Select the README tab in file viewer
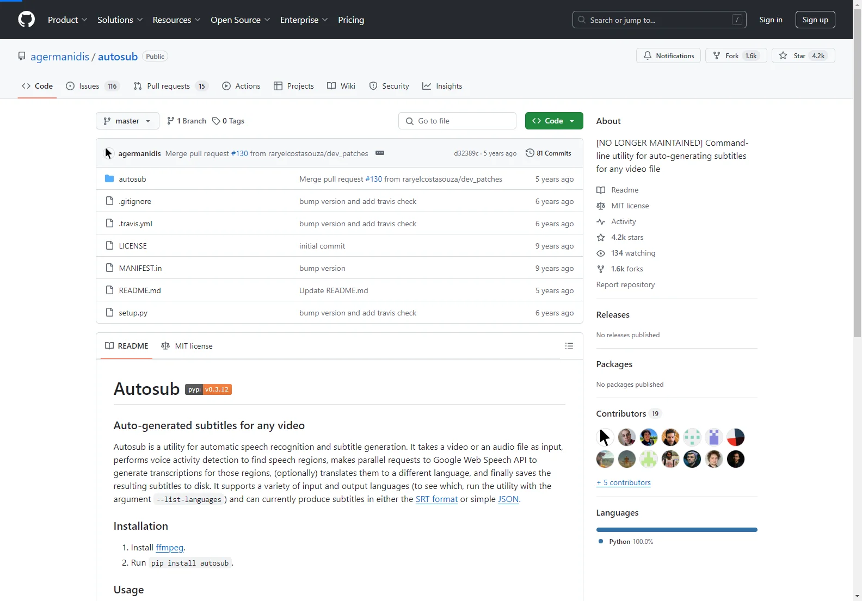 click(x=127, y=346)
